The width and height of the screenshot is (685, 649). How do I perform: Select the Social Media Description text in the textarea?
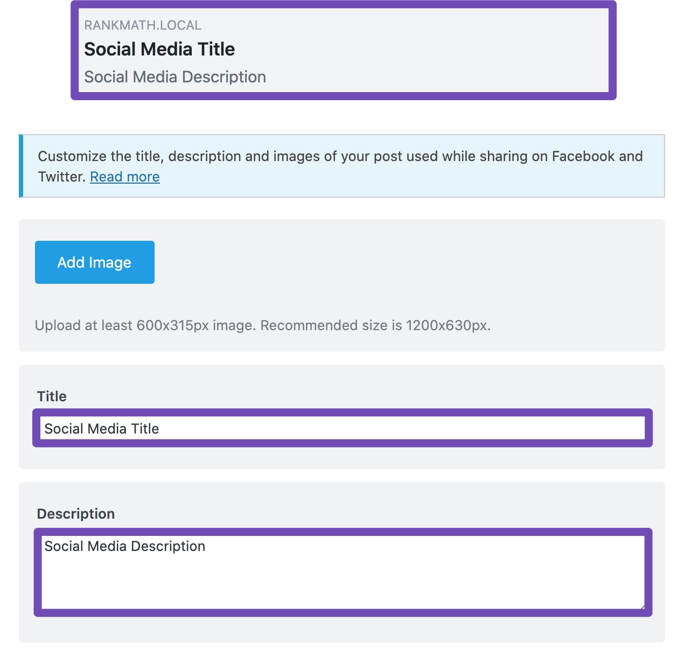point(125,546)
